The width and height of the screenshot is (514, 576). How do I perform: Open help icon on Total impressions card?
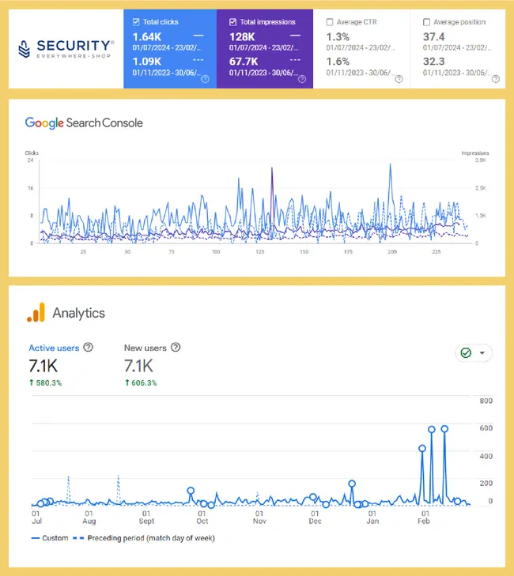(302, 78)
